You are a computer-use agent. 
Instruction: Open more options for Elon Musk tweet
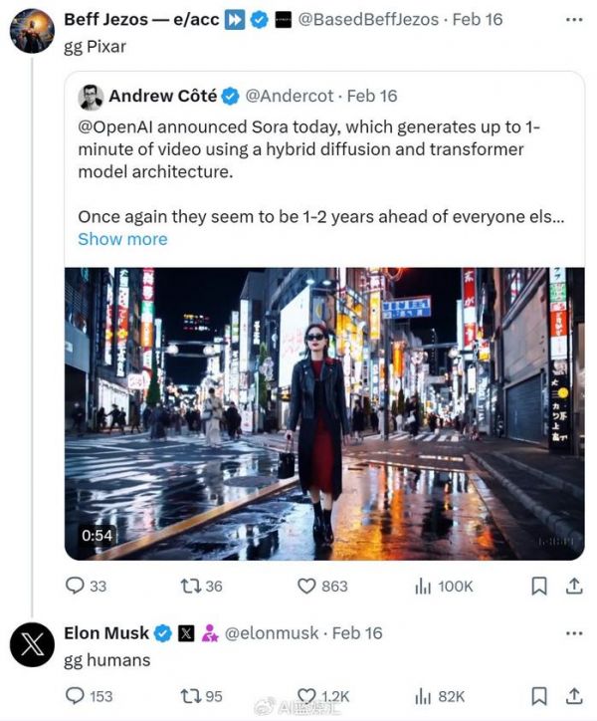[x=573, y=633]
